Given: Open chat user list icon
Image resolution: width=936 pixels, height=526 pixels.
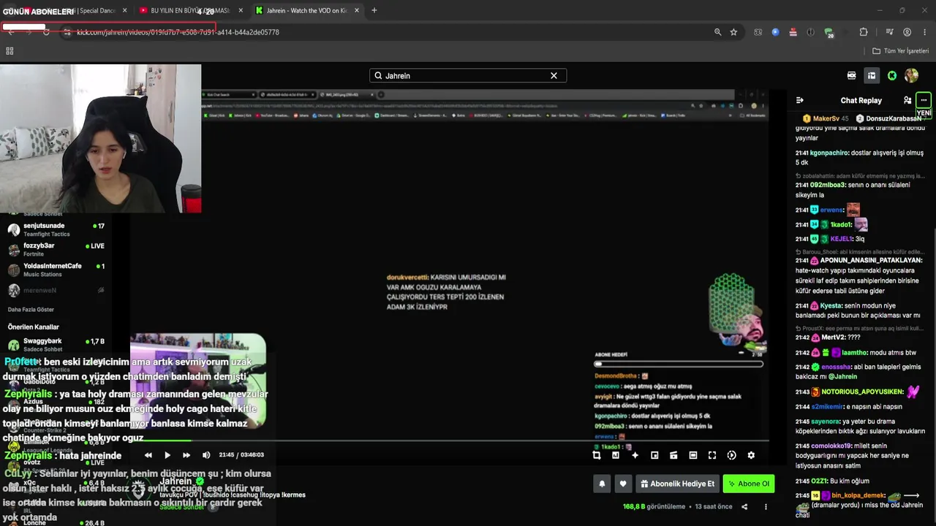Looking at the screenshot, I should 907,100.
